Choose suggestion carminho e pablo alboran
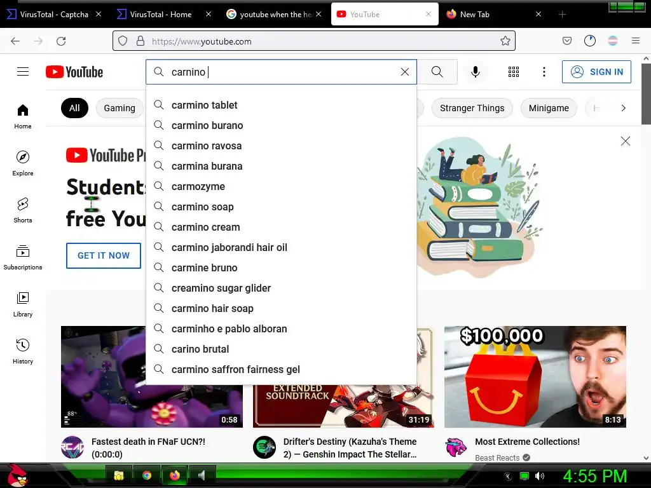 (281, 329)
